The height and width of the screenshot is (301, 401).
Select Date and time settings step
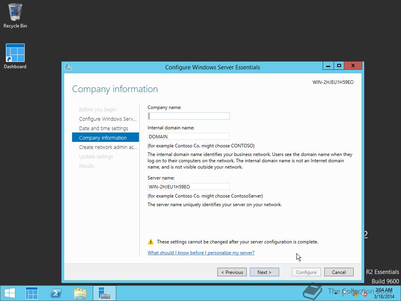click(x=103, y=129)
